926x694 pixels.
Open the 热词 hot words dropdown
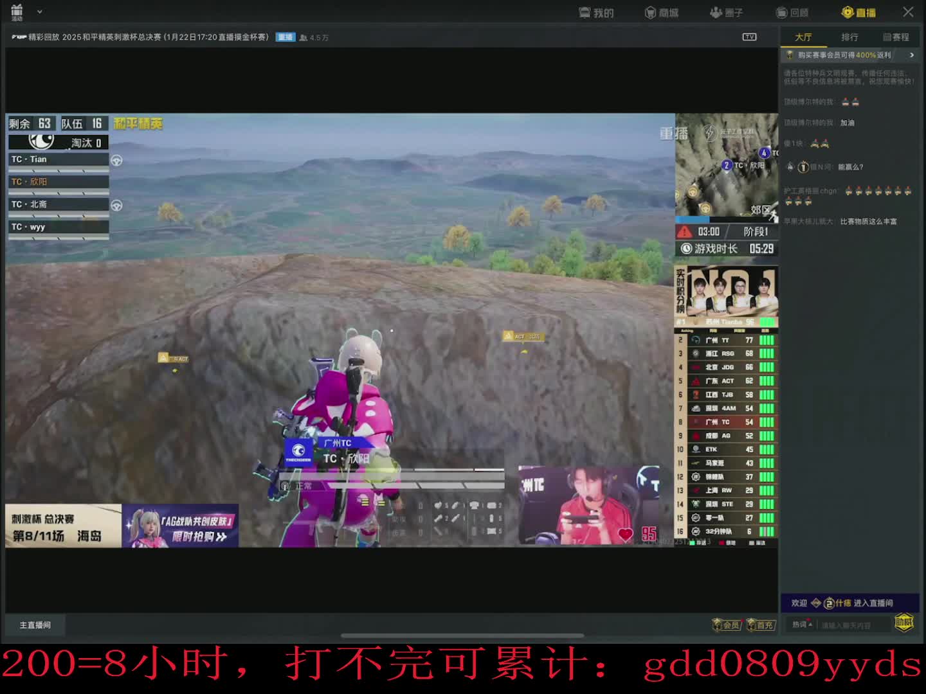point(802,625)
